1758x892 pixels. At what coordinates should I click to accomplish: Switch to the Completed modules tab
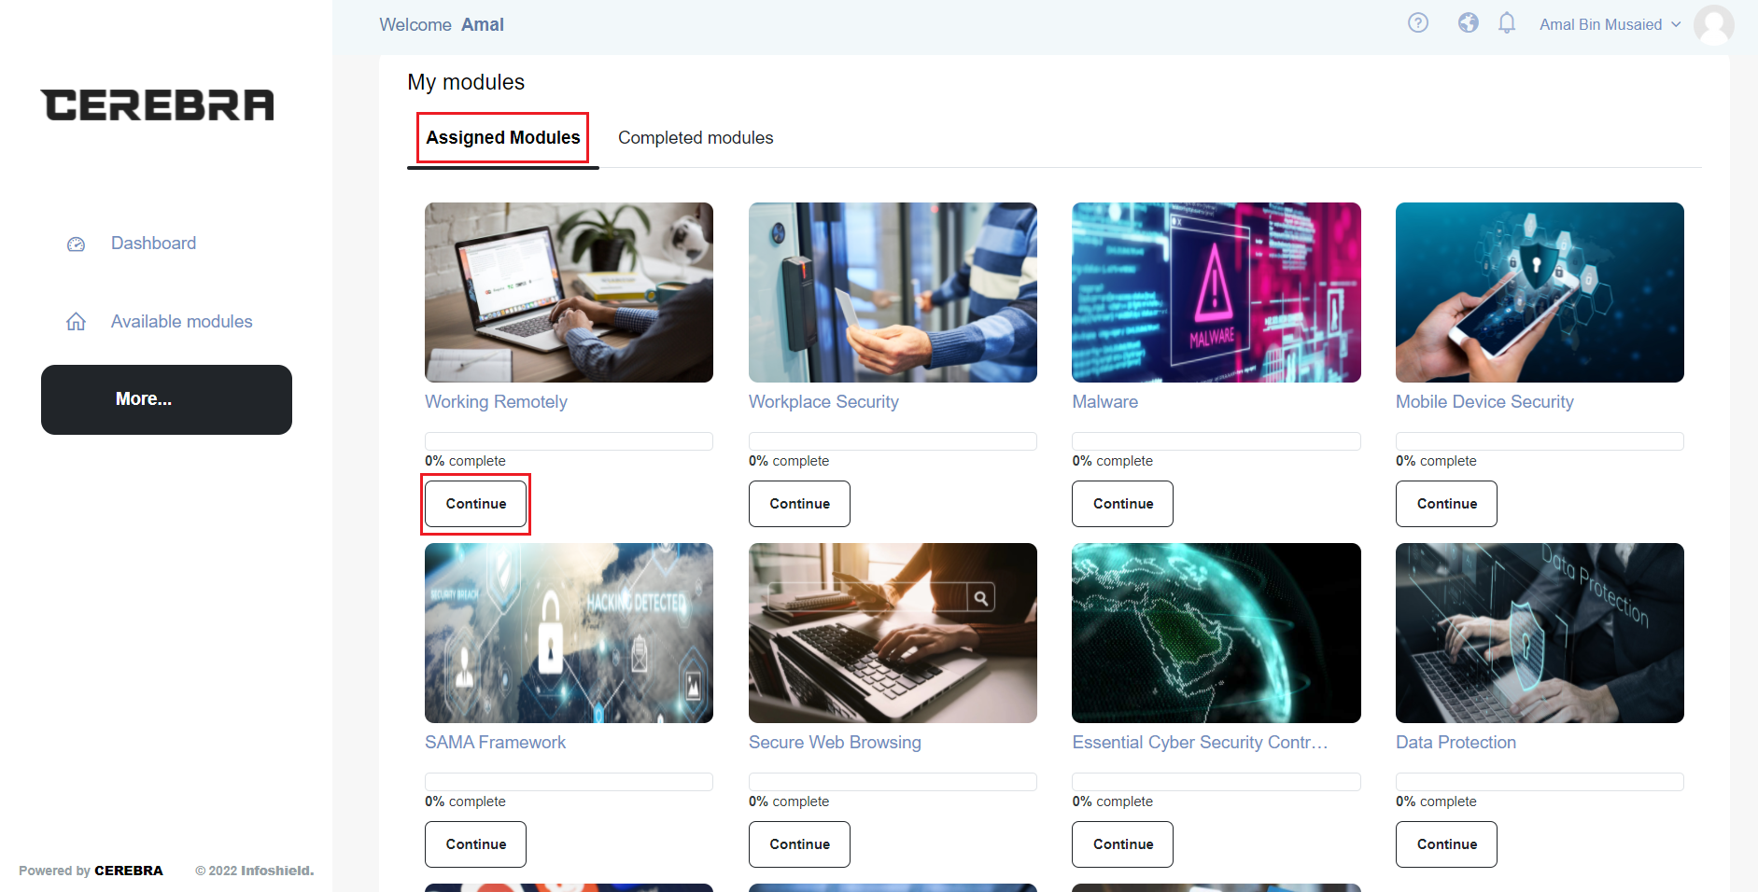tap(696, 138)
